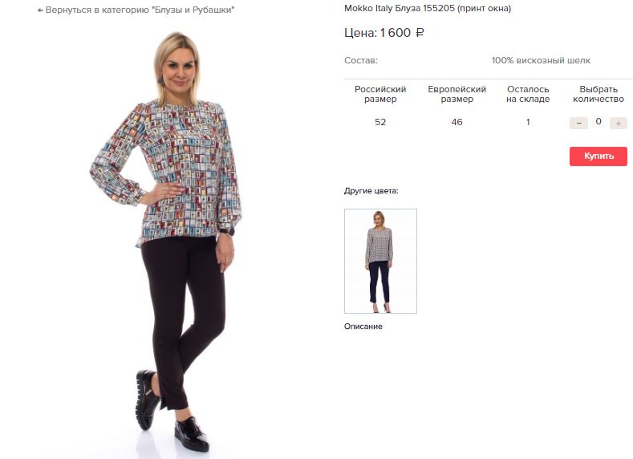
Task: Open the Описание section
Action: [x=363, y=326]
